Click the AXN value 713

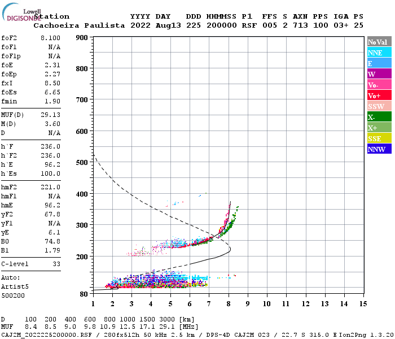[x=300, y=25]
